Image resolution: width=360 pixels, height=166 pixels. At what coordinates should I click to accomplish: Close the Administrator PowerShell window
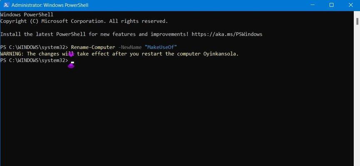pos(350,5)
